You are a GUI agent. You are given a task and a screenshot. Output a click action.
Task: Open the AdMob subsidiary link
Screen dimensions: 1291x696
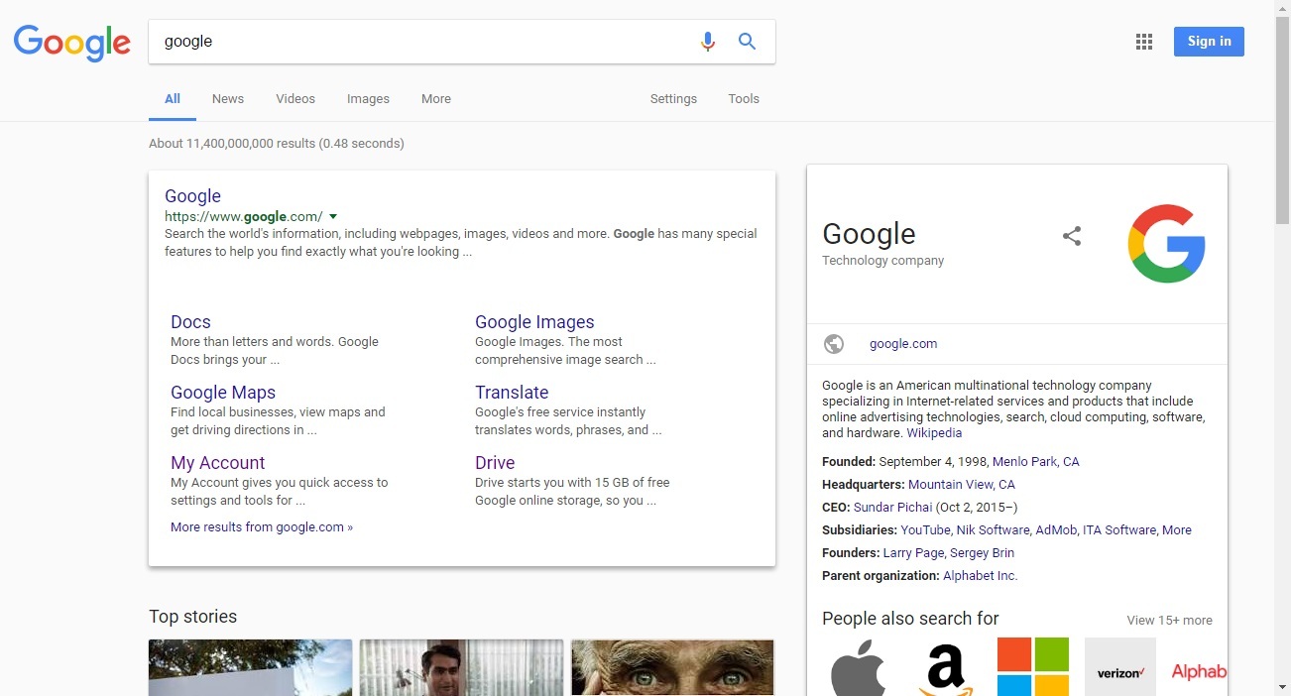pyautogui.click(x=1056, y=530)
